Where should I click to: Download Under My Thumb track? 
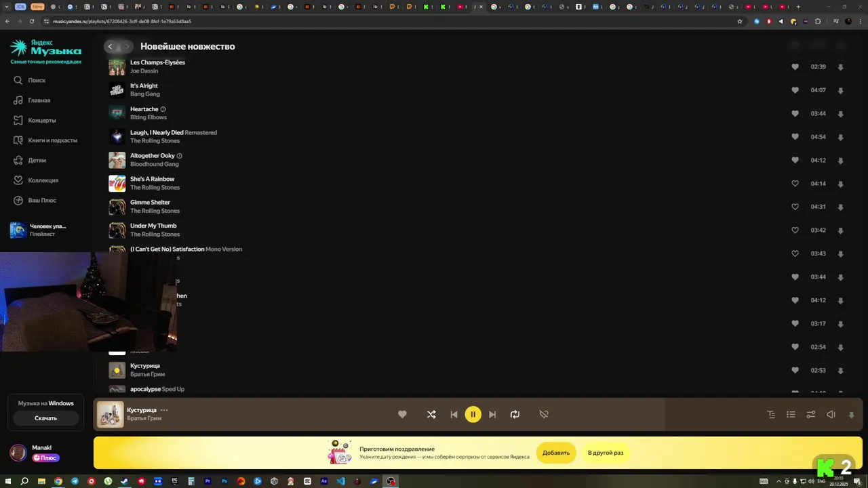(840, 230)
